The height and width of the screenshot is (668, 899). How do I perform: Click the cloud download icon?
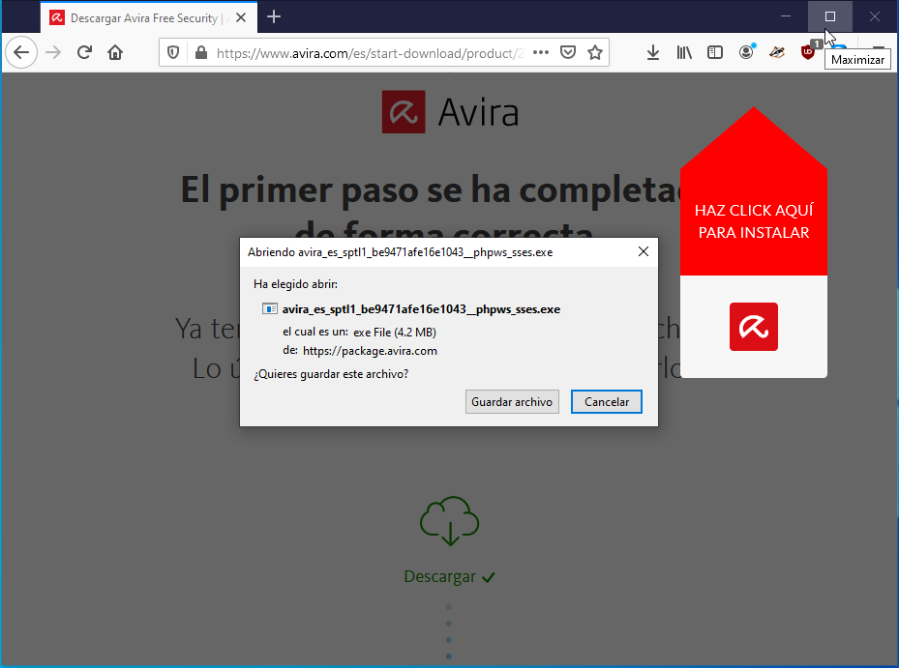449,520
